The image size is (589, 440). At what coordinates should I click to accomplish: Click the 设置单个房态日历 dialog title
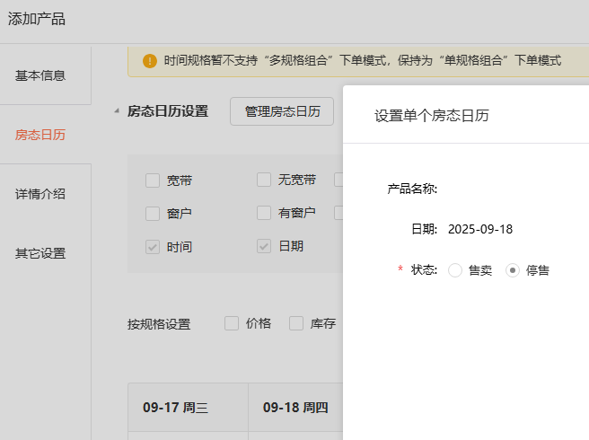pos(432,116)
